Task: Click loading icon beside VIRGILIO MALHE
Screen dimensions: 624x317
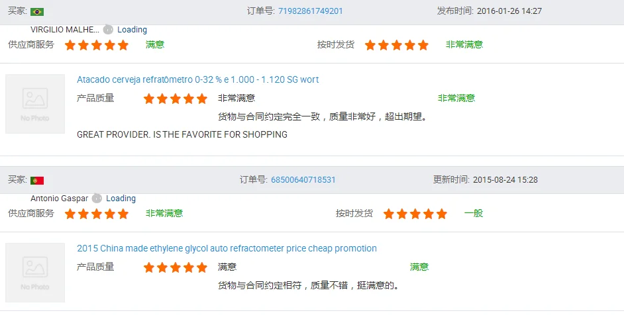Action: [108, 30]
